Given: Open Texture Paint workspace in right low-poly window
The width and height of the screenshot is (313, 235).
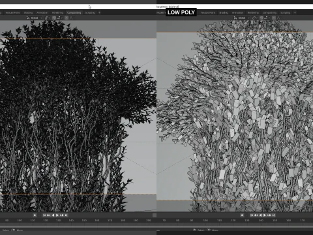Looking at the screenshot, I should [208, 12].
